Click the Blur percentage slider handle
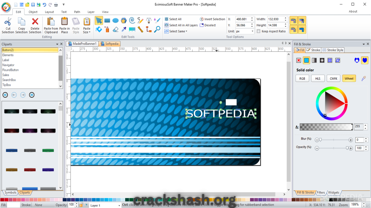371x208 pixels. (x=321, y=140)
